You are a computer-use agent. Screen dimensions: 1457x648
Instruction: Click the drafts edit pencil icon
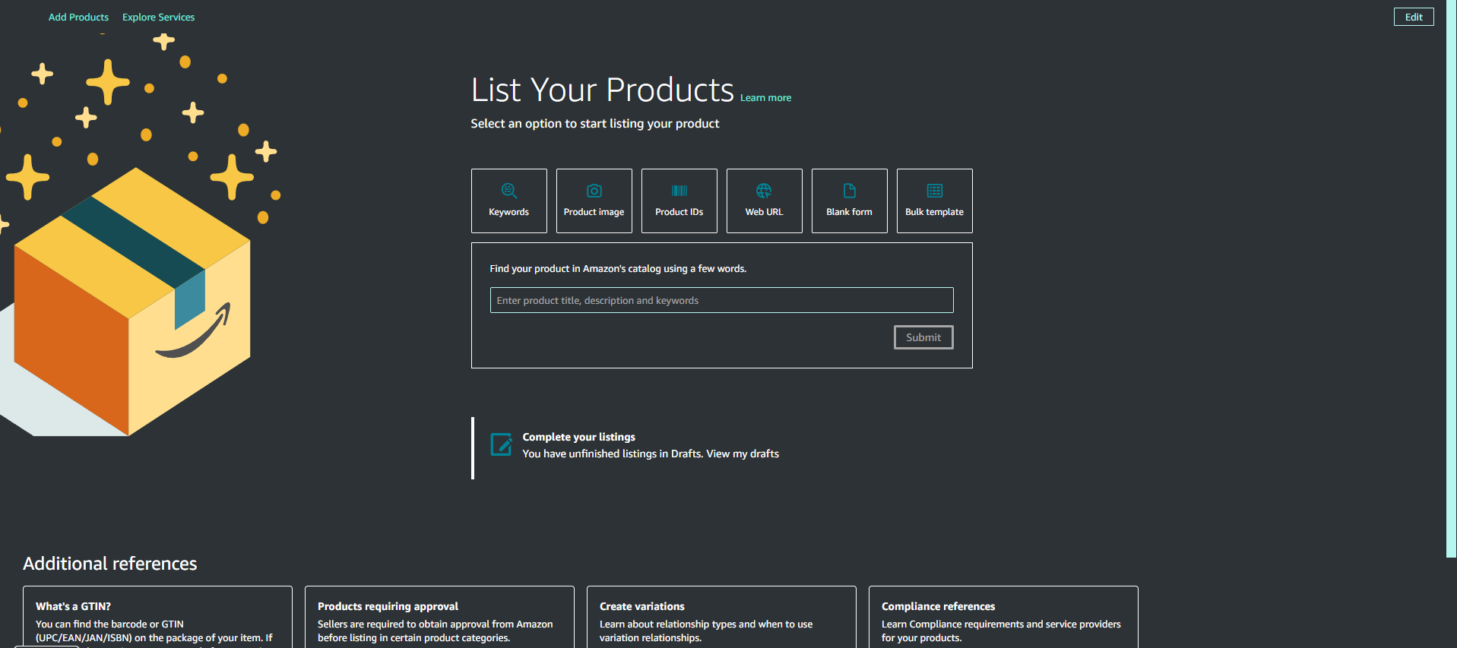click(x=501, y=444)
